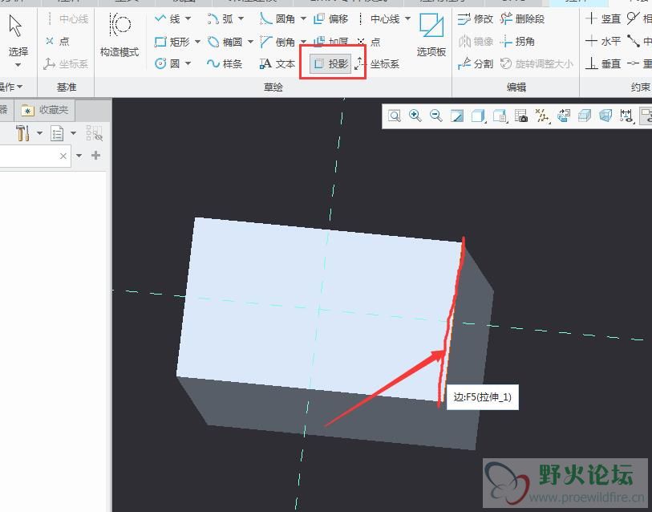This screenshot has width=652, height=512.
Task: Click the Refit icon in graphics toolbar
Action: click(x=395, y=116)
